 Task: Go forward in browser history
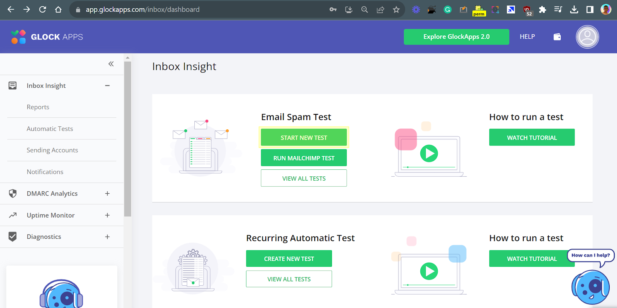(27, 9)
